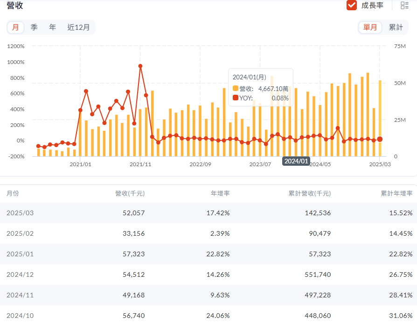Viewport: 417px width, 324px height.
Task: Click cumulative growth 26.75%
Action: (401, 275)
